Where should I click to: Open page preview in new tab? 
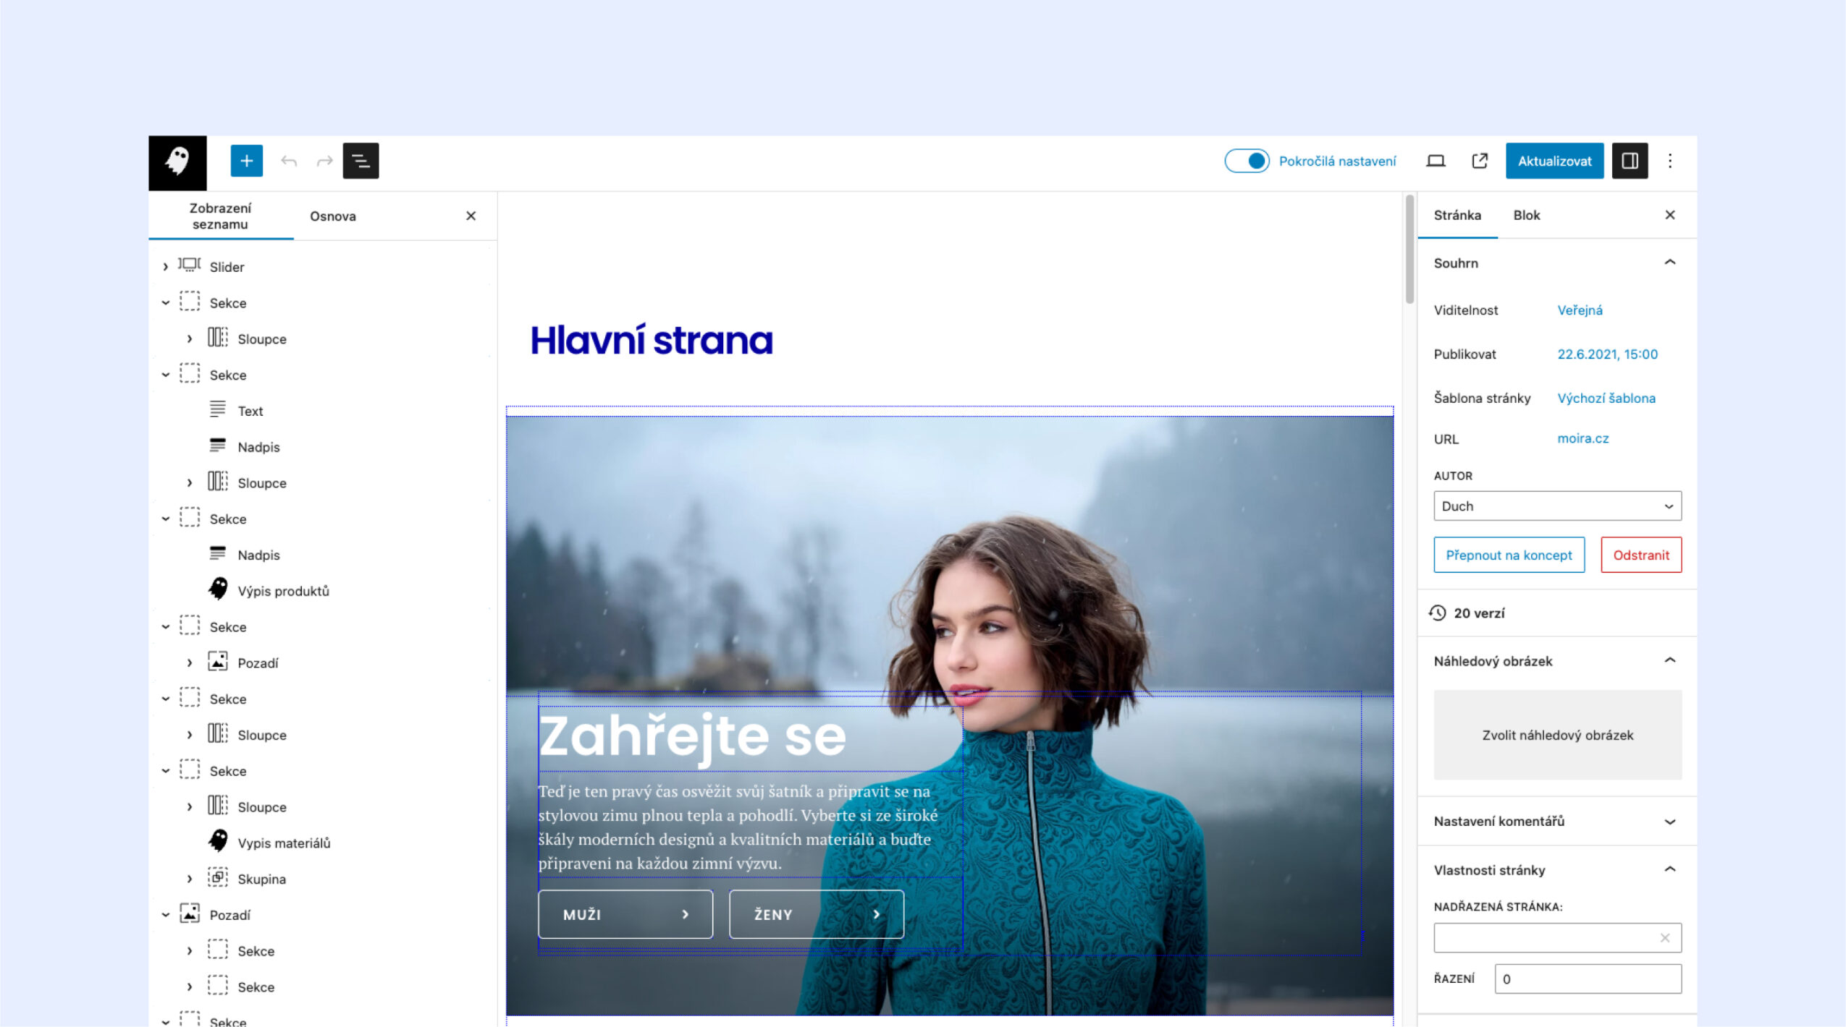(x=1479, y=161)
